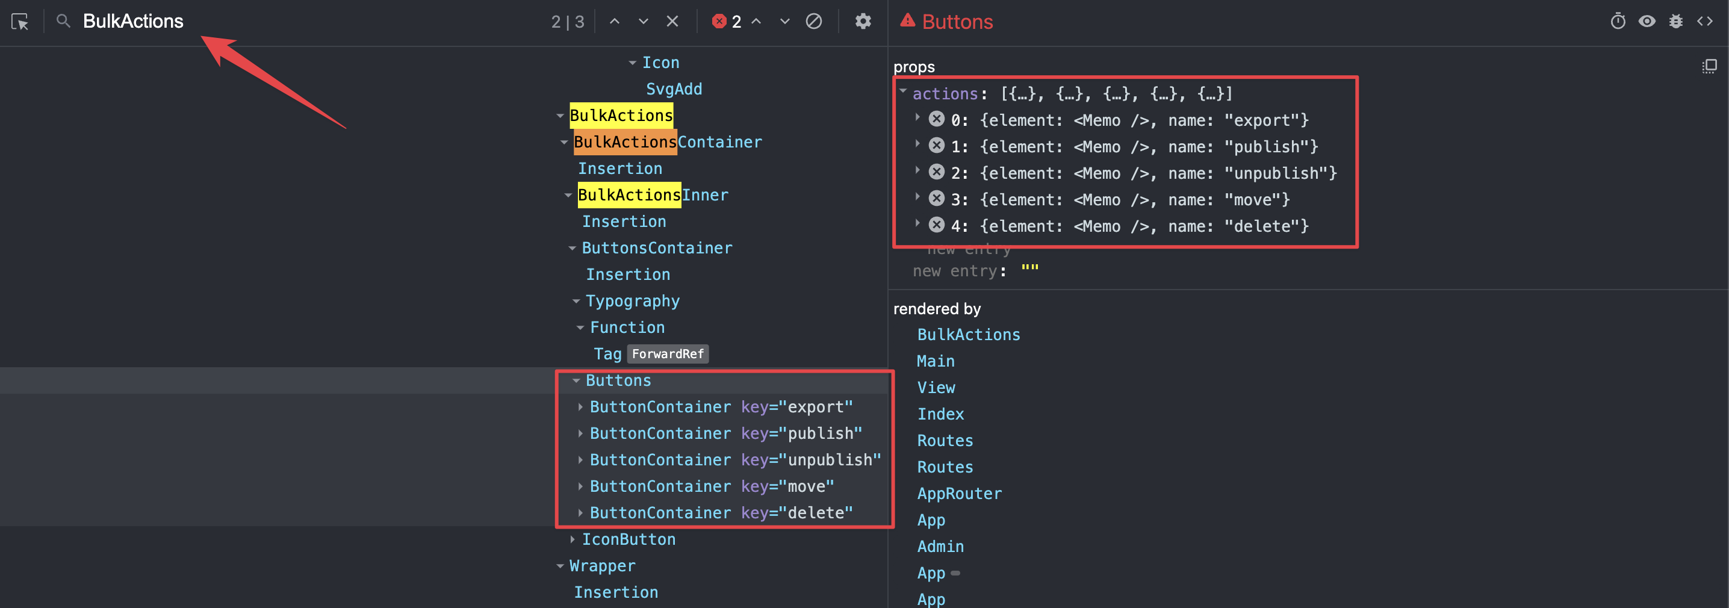Screen dimensions: 1729x608
Task: Start profiling with the stopwatch icon
Action: point(1618,21)
